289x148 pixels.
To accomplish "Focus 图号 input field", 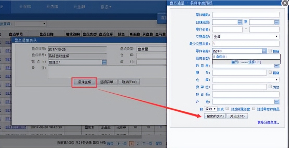I will pos(239,73).
